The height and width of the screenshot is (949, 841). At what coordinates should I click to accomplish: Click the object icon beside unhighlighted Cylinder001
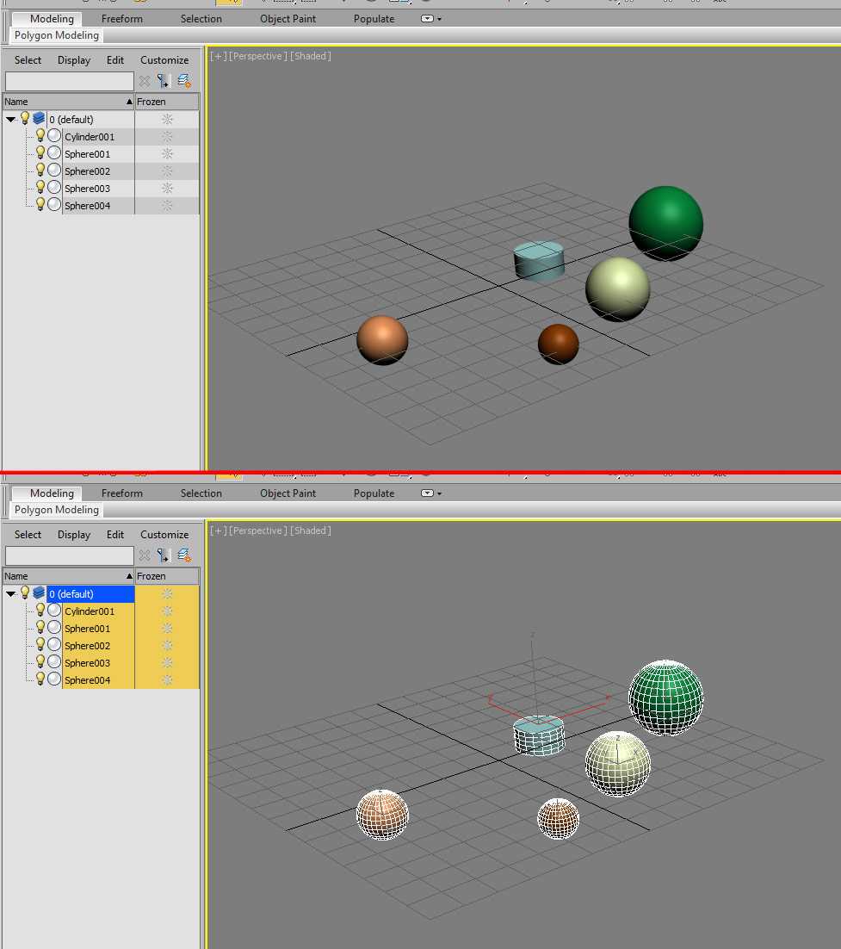pos(54,136)
